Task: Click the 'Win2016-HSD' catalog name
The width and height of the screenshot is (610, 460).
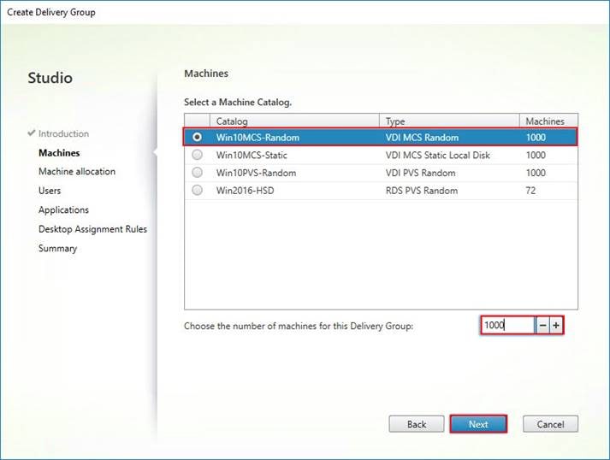Action: [245, 191]
